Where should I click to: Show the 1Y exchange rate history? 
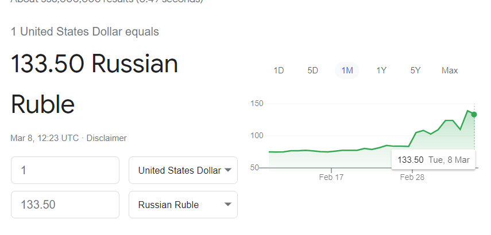click(x=381, y=70)
